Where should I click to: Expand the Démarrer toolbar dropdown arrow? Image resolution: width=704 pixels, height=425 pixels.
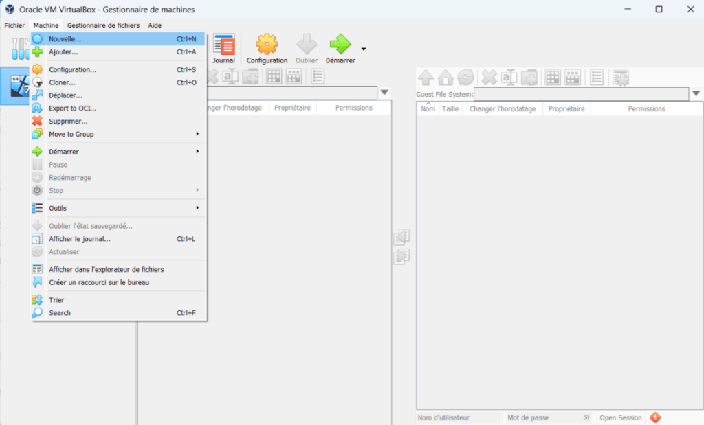(x=364, y=49)
